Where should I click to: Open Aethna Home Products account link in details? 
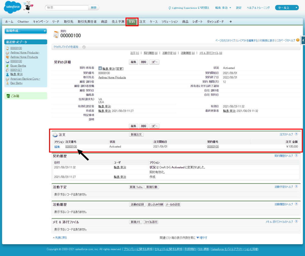click(112, 78)
